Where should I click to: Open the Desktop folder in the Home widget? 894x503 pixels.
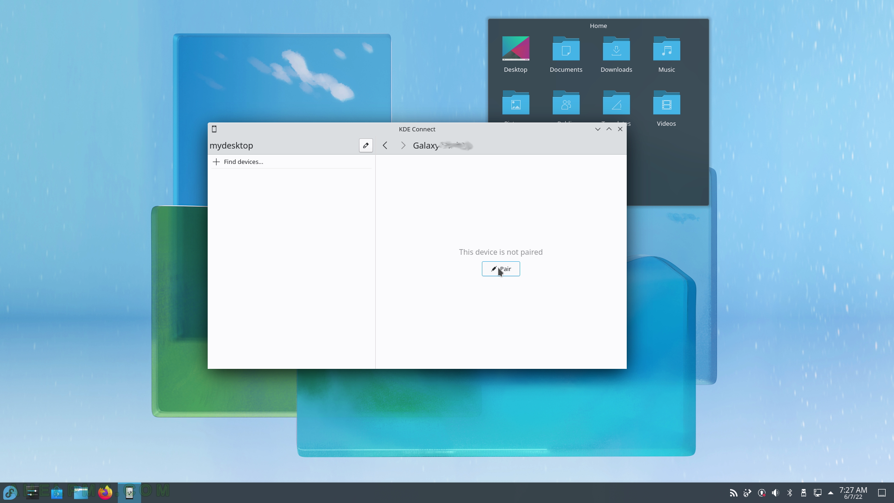point(515,54)
